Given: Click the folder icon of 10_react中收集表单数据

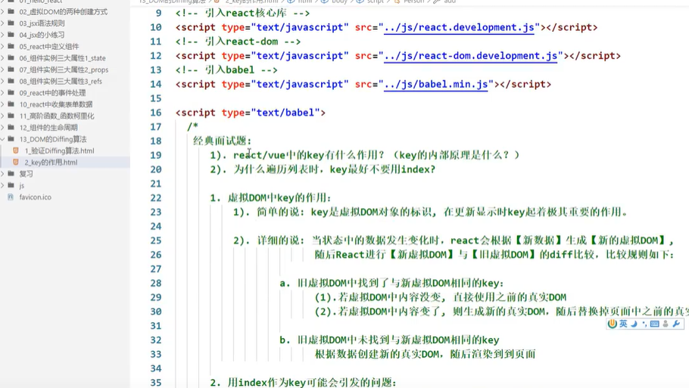Looking at the screenshot, I should point(11,104).
